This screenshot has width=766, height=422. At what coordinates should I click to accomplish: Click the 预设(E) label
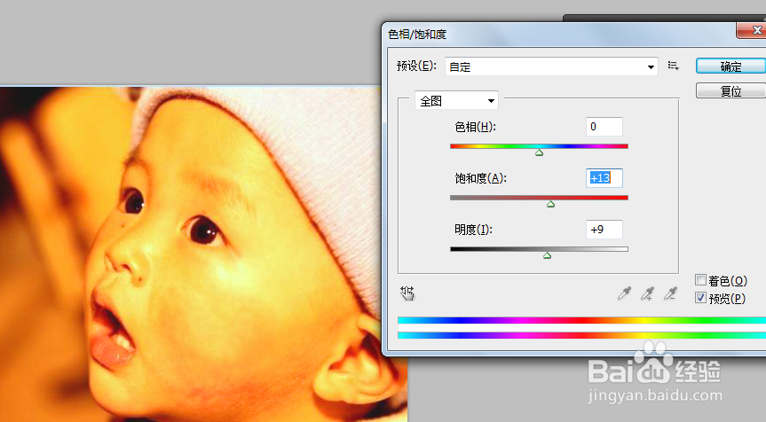(416, 66)
